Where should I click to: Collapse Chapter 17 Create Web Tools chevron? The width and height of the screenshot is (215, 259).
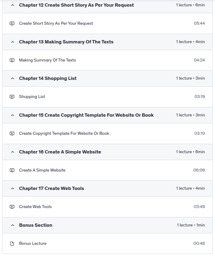pos(12,188)
